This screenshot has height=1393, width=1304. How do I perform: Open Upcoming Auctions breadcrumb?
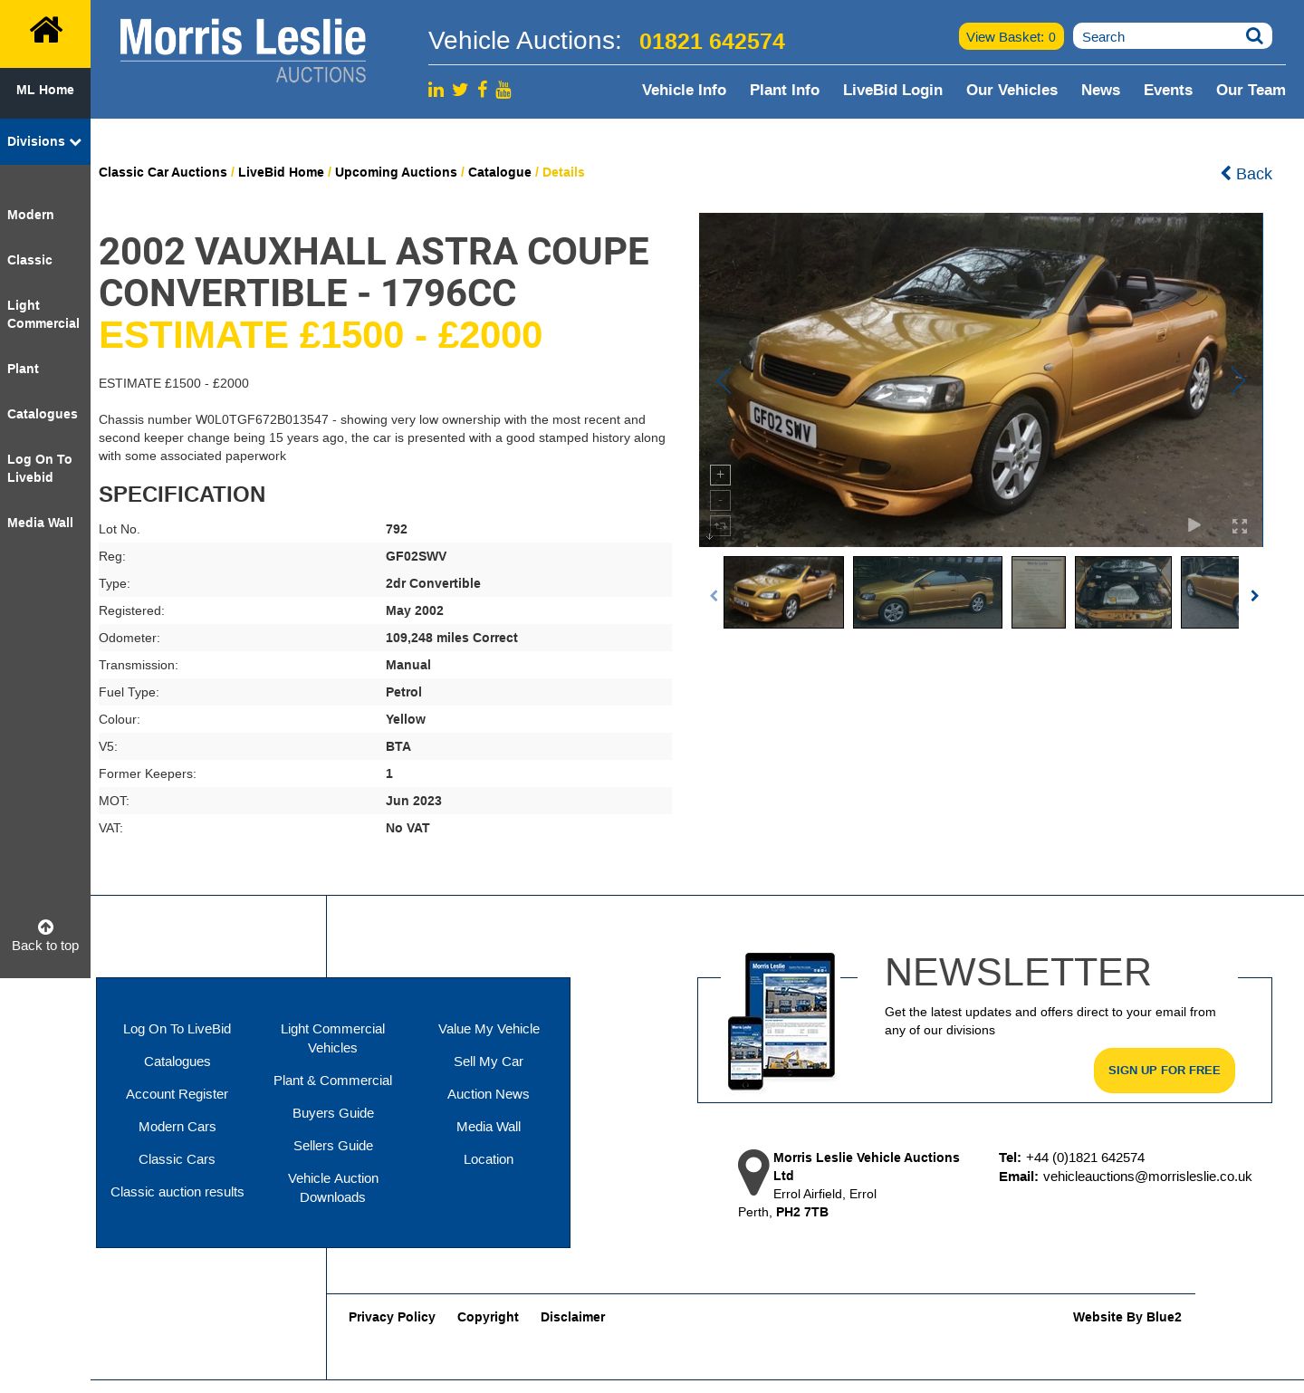[396, 172]
